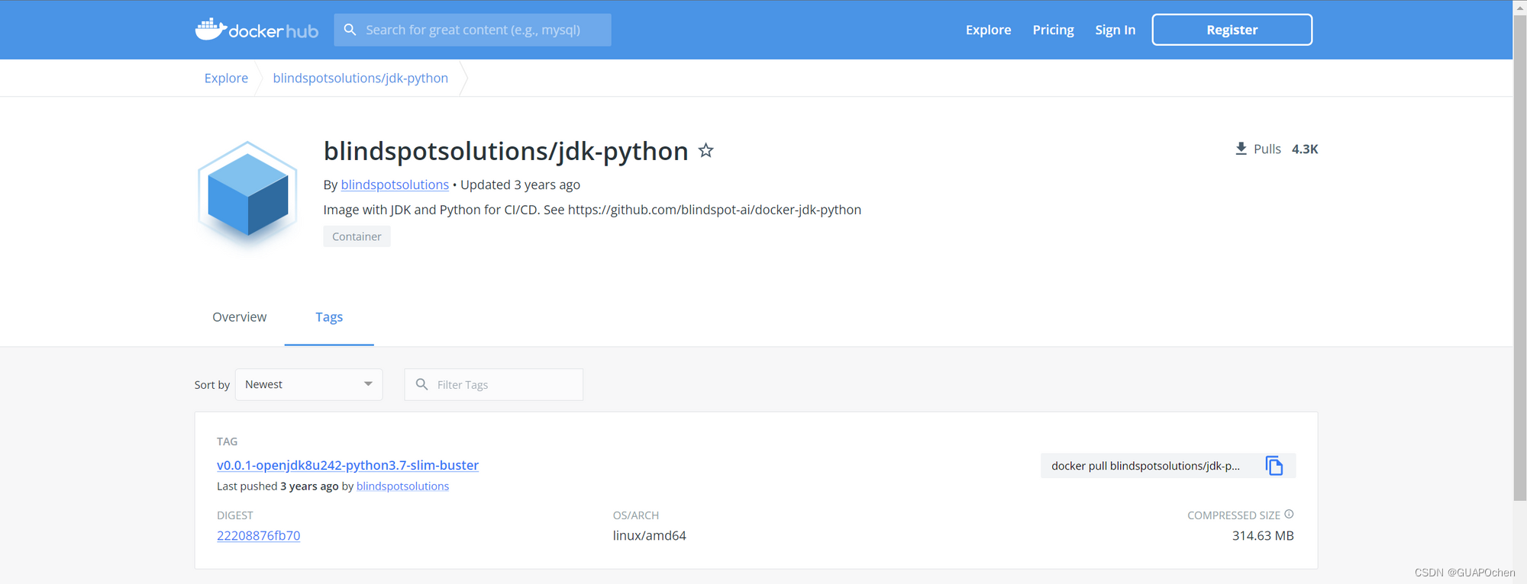Open blindspotsolutions publisher link under title

(x=395, y=185)
